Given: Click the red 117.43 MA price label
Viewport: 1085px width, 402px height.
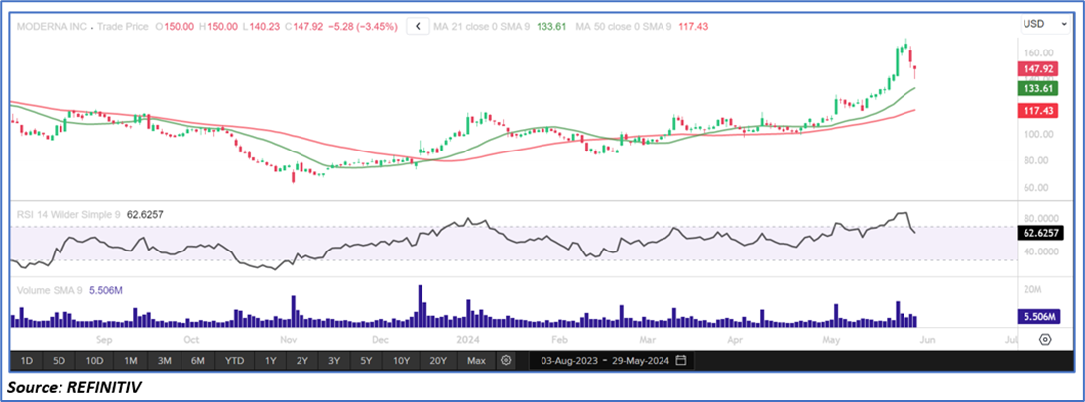Looking at the screenshot, I should [x=1036, y=111].
